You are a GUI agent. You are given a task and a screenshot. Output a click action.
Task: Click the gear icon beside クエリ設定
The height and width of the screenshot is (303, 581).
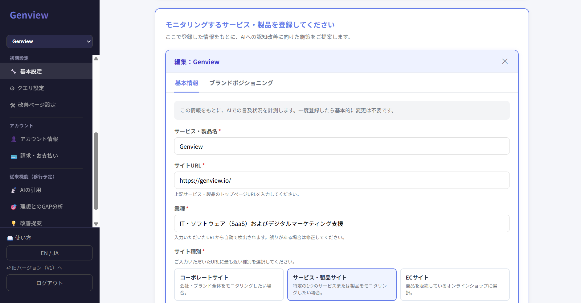pos(12,88)
